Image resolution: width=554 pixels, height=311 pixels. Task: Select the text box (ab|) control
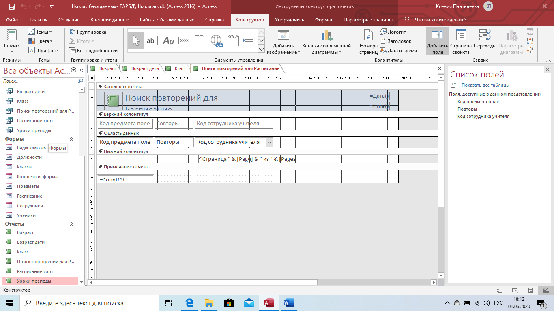tap(152, 40)
